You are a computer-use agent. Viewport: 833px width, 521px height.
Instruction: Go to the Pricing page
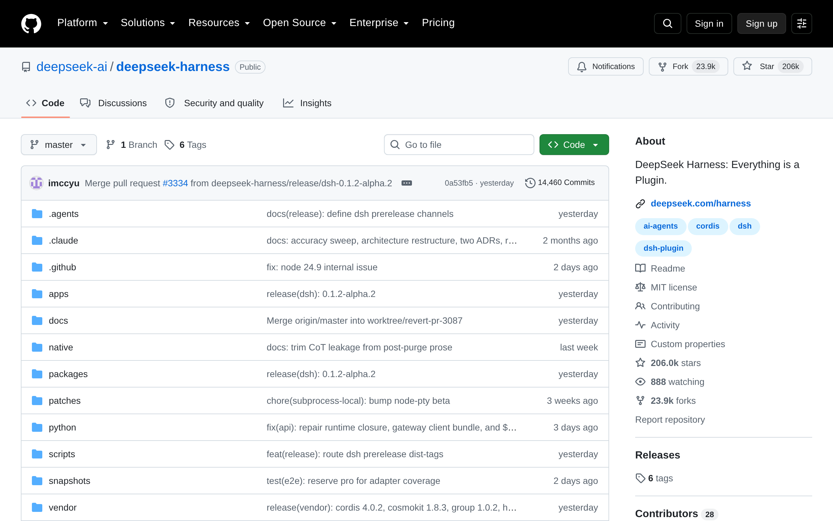click(x=438, y=23)
